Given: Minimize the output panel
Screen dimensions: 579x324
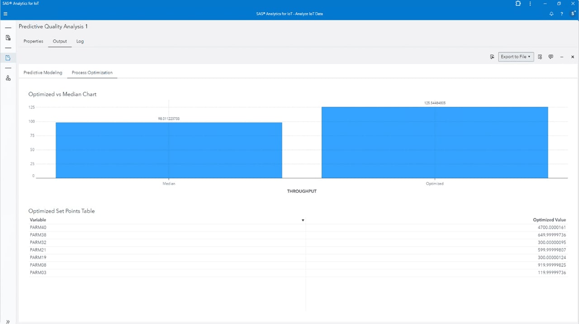Looking at the screenshot, I should pos(562,57).
